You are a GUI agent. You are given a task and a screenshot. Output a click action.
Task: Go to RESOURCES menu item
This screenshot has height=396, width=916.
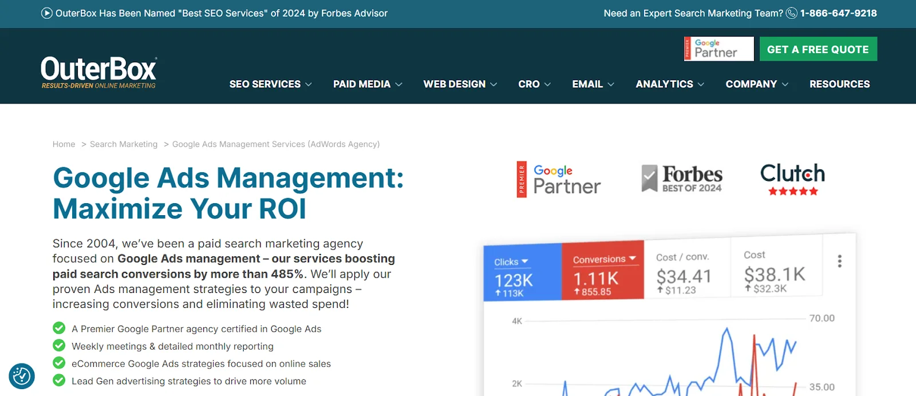pyautogui.click(x=839, y=84)
